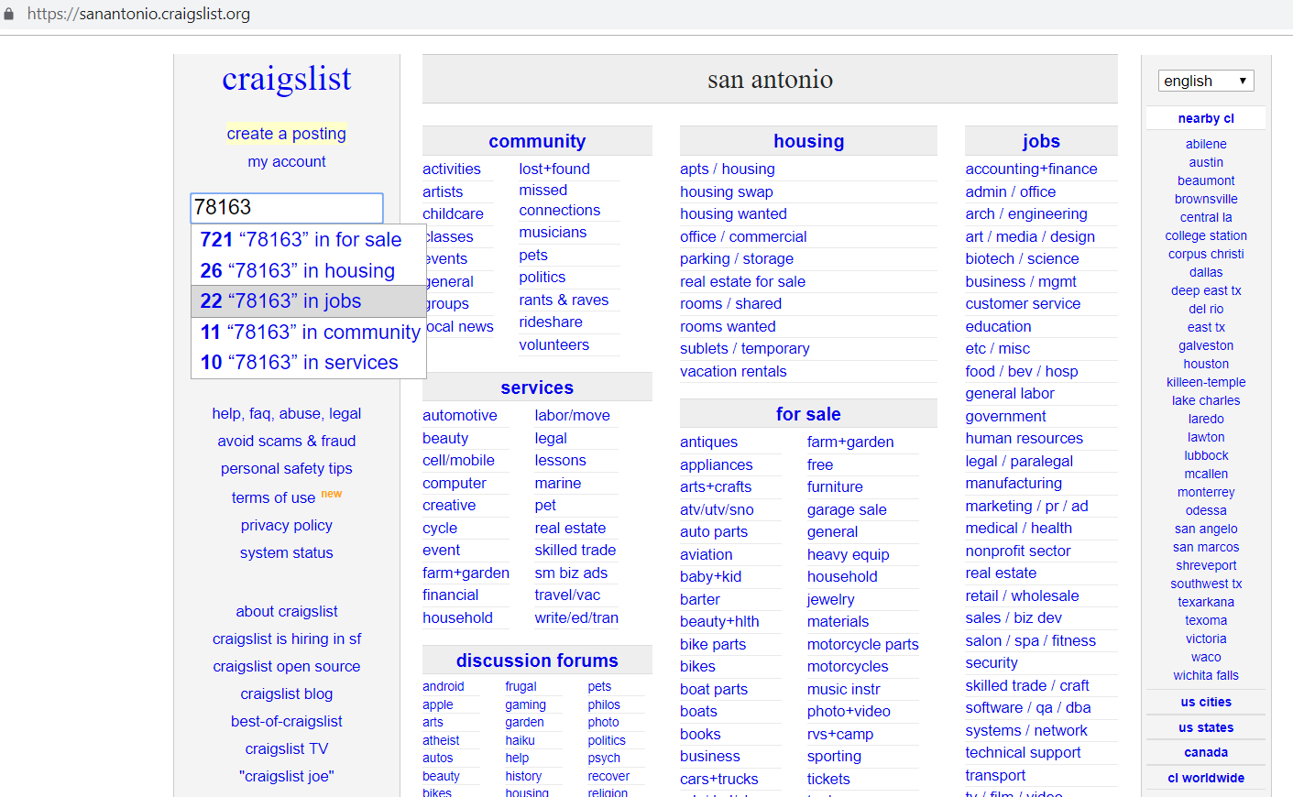The height and width of the screenshot is (797, 1293).
Task: Open philos discussion forum
Action: (x=604, y=704)
